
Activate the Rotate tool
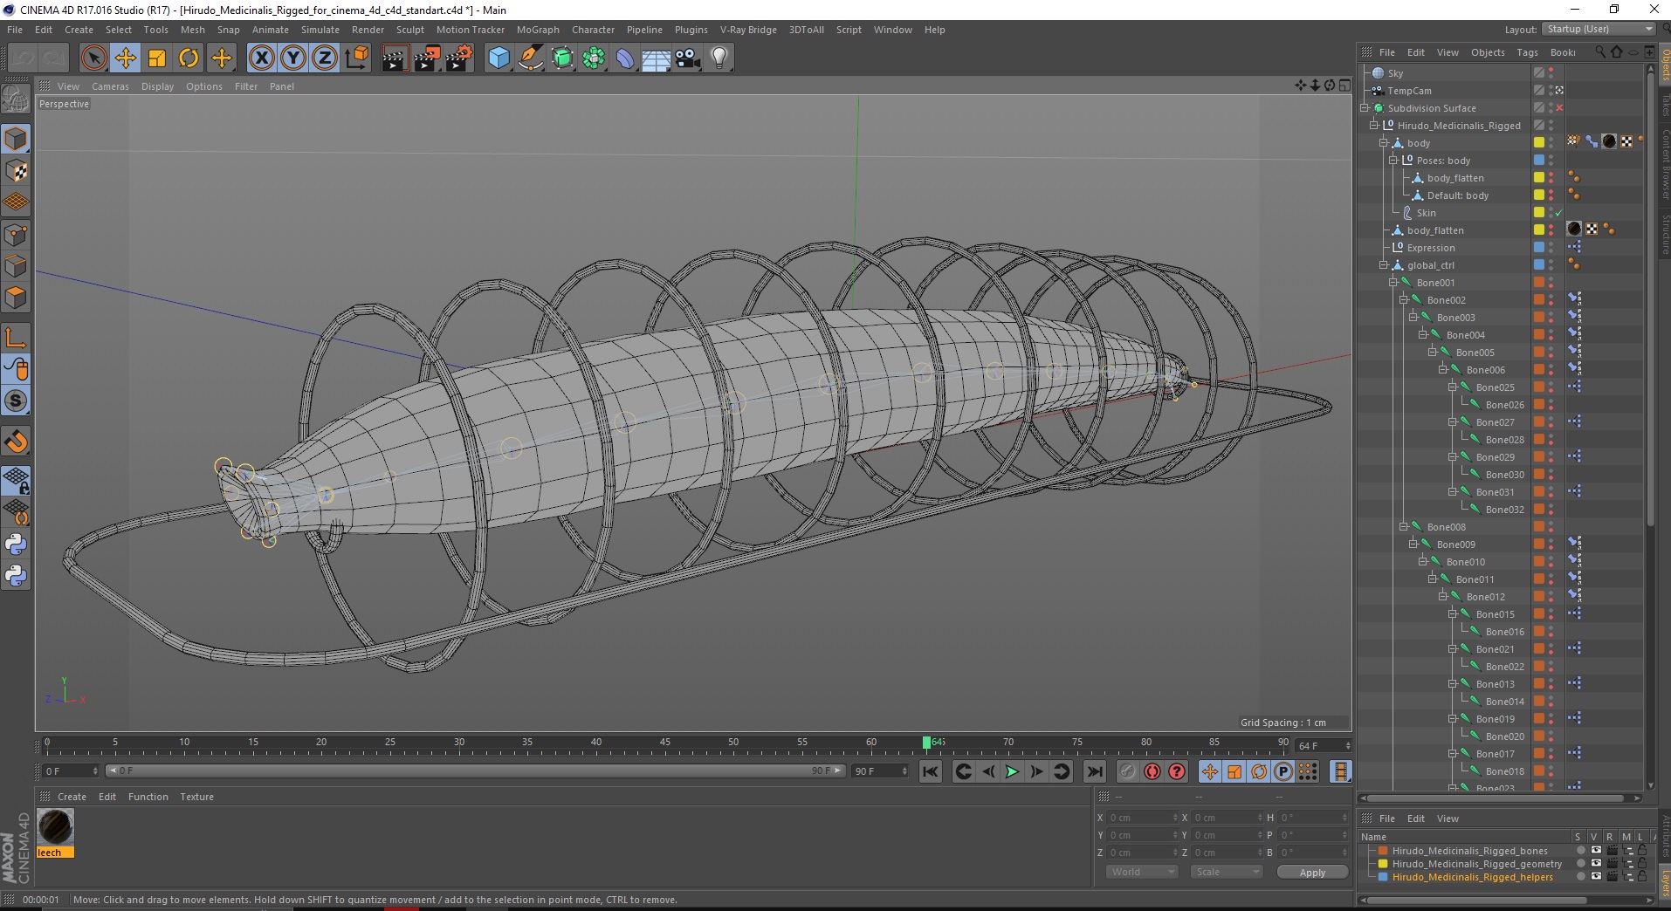coord(189,58)
